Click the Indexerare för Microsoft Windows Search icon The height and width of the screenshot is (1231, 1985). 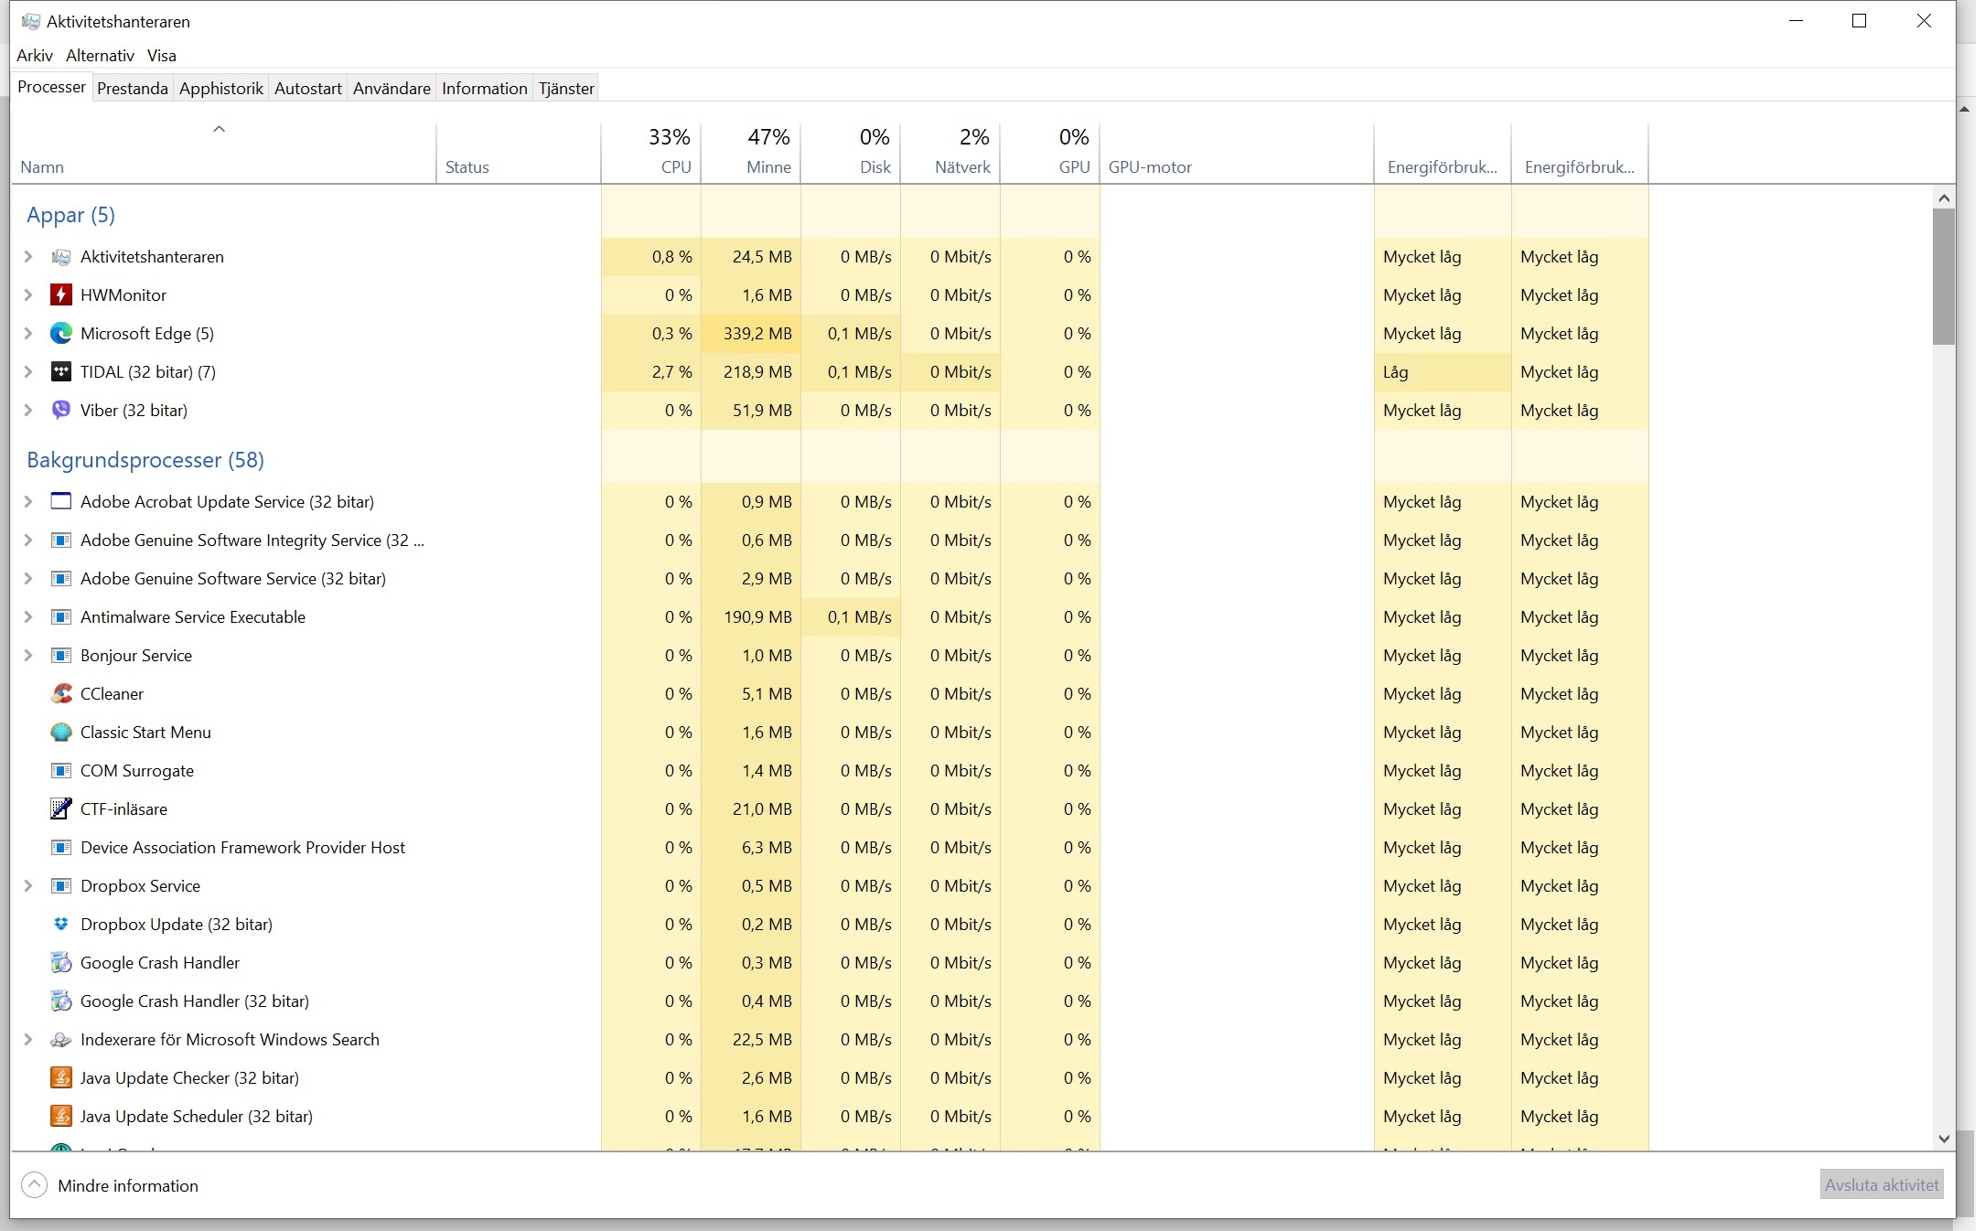(60, 1040)
